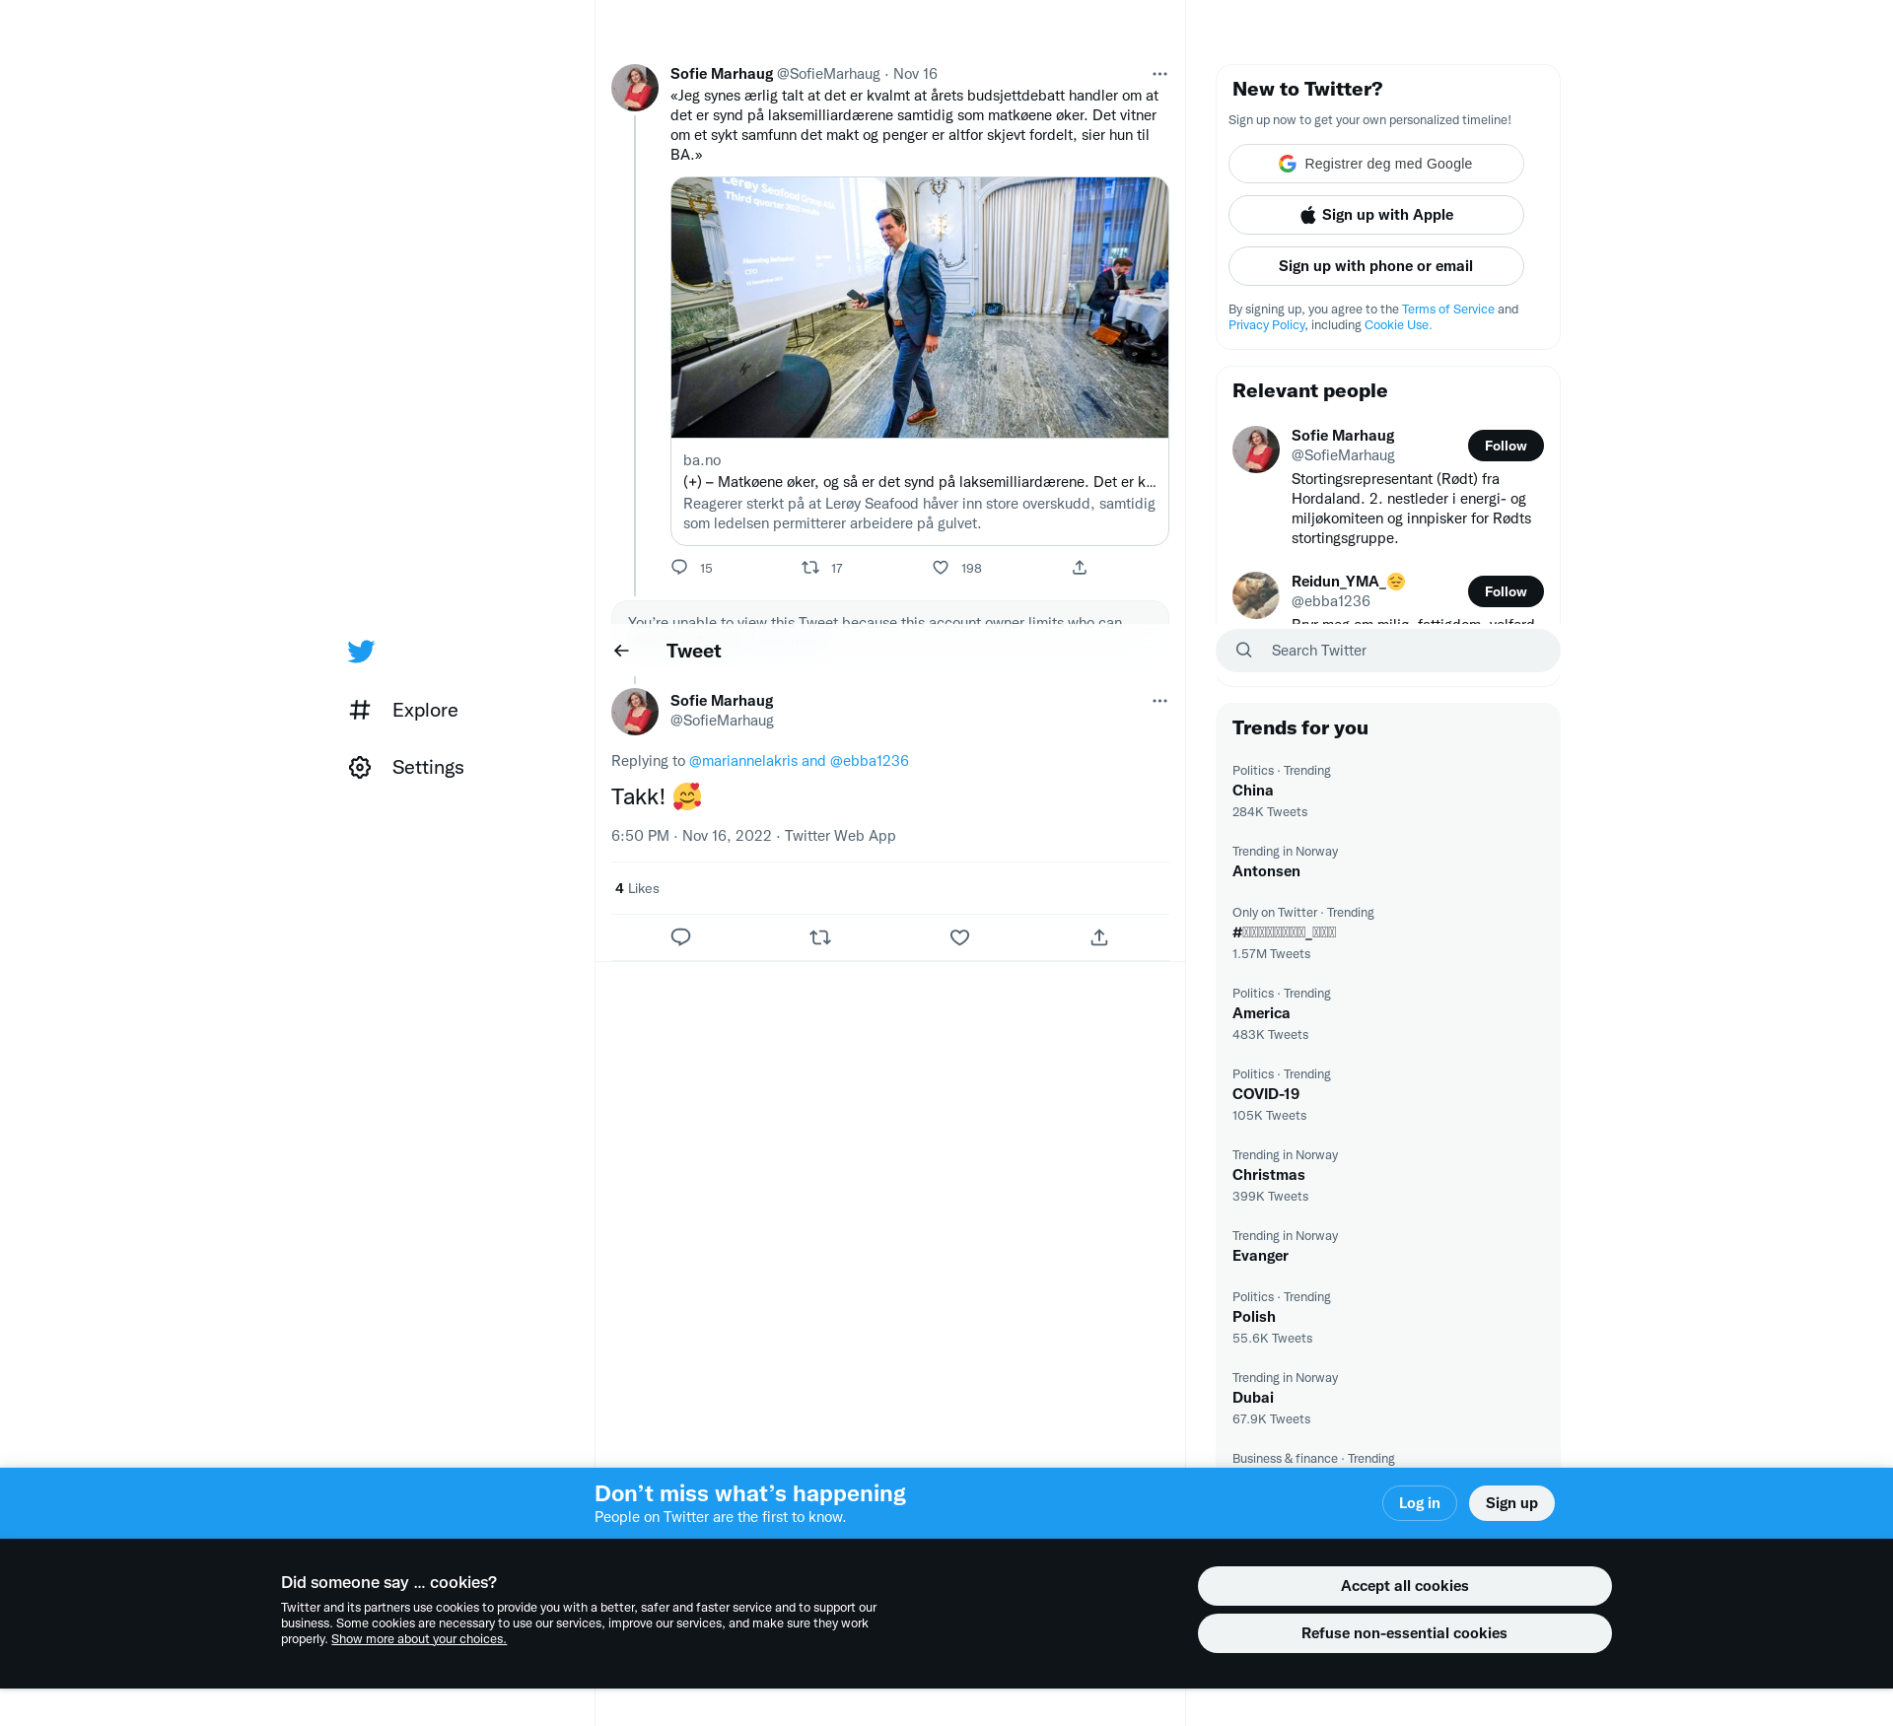
Task: Retweet the Takk! tweet
Action: coord(820,937)
